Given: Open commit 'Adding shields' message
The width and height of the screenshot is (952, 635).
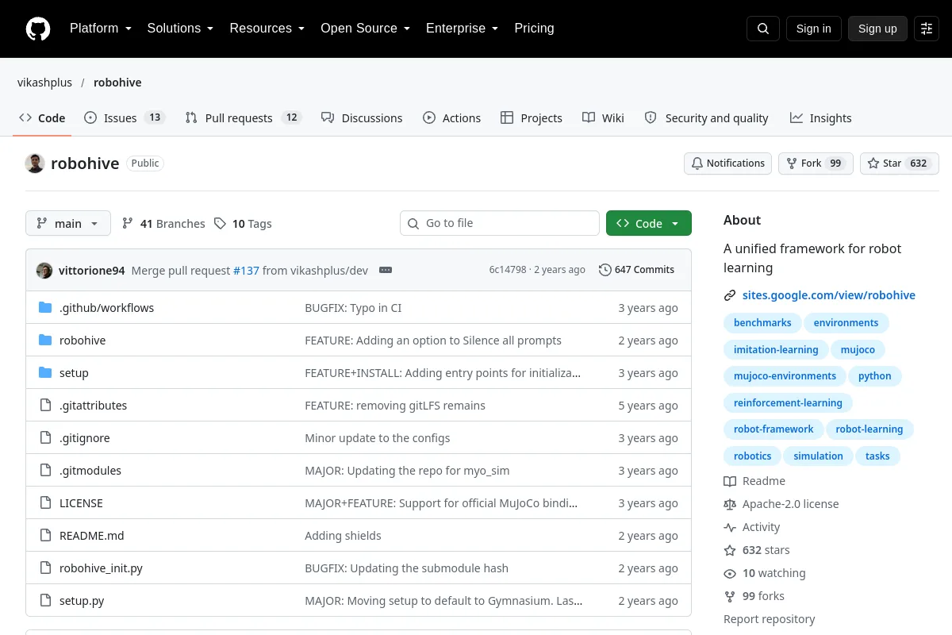Looking at the screenshot, I should 343,535.
